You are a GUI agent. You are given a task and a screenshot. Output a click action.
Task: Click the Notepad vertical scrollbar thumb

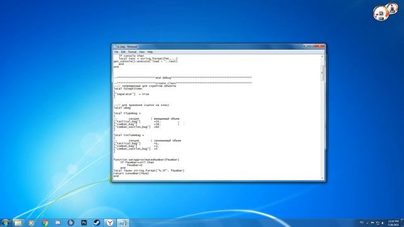tap(322, 73)
